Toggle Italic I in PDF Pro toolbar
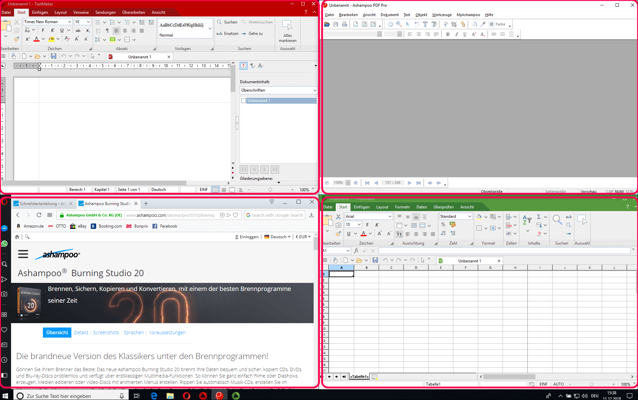This screenshot has width=638, height=400. coord(456,34)
